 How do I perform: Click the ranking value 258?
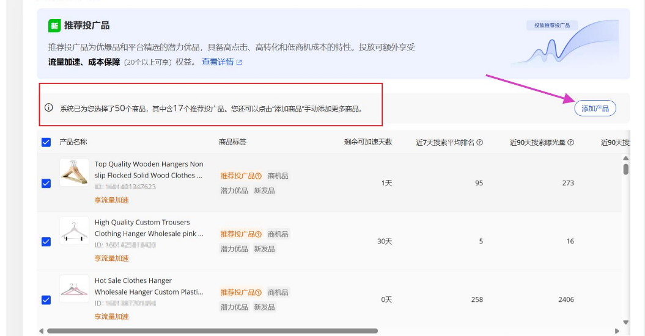(x=477, y=299)
